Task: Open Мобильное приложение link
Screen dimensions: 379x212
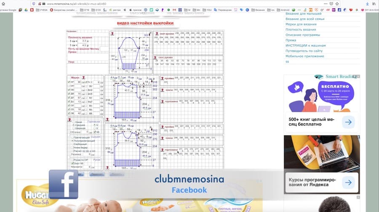Action: point(305,56)
